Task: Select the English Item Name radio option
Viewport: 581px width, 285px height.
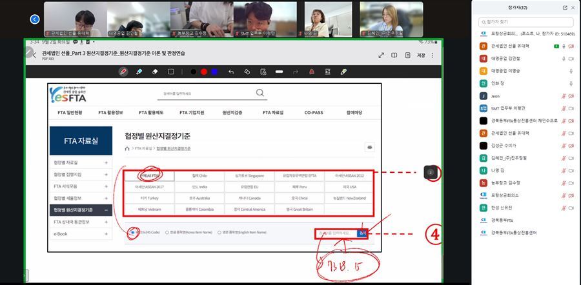Action: point(219,232)
